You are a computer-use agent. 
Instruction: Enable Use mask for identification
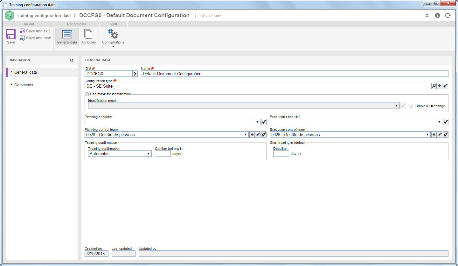pos(87,94)
